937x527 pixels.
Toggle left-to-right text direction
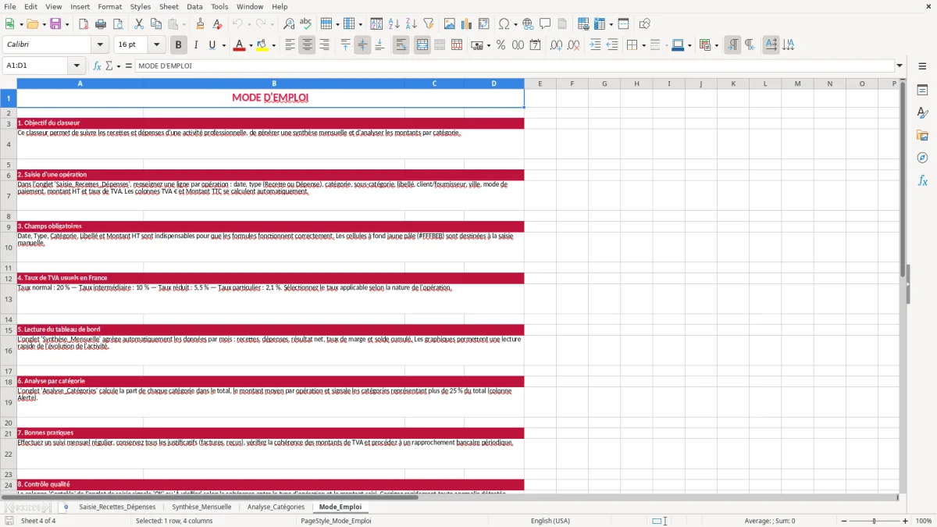[732, 45]
